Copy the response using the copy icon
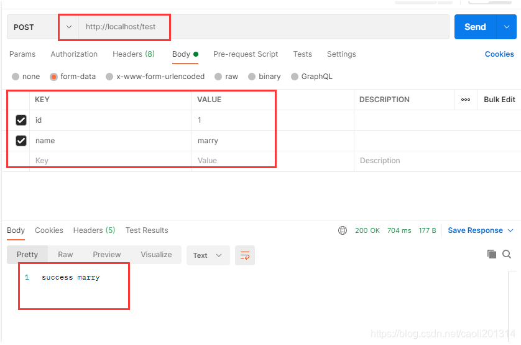This screenshot has width=521, height=345. [492, 254]
